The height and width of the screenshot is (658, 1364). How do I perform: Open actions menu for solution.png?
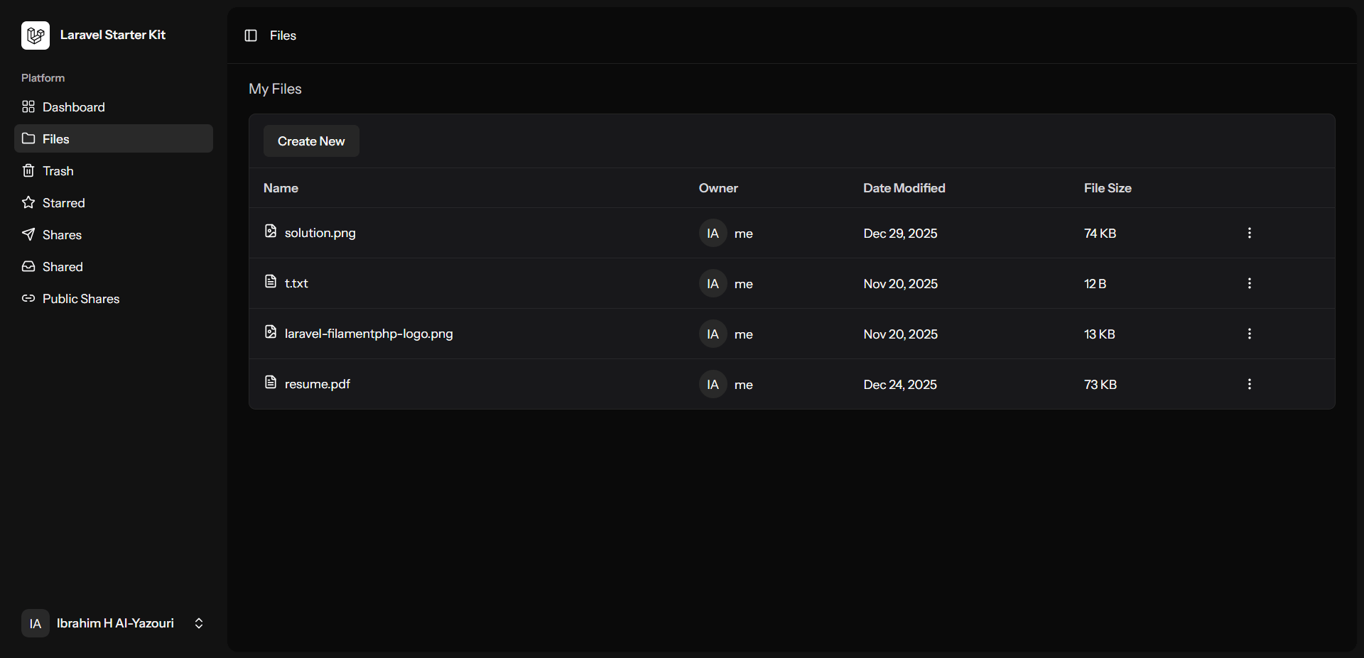point(1250,233)
